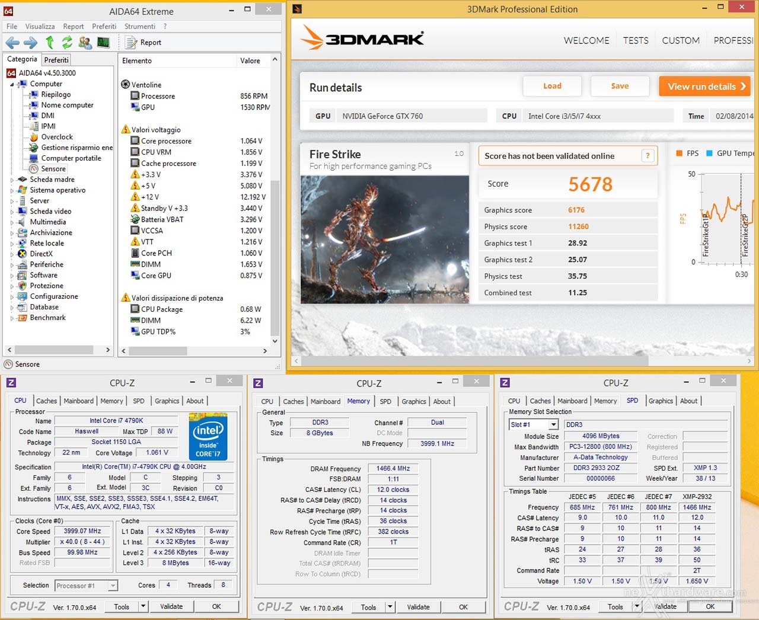The width and height of the screenshot is (759, 620).
Task: Open the WELCOME tab in 3DMark
Action: coord(586,40)
